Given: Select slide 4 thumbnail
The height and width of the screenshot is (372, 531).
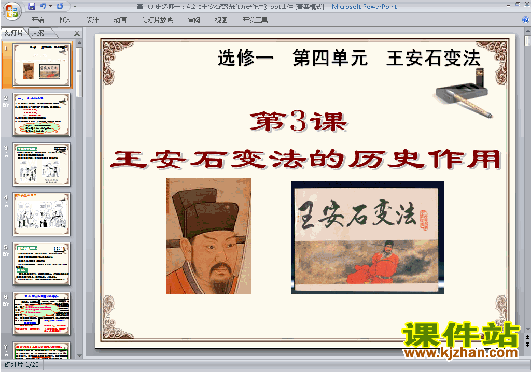Looking at the screenshot, I should [x=41, y=214].
